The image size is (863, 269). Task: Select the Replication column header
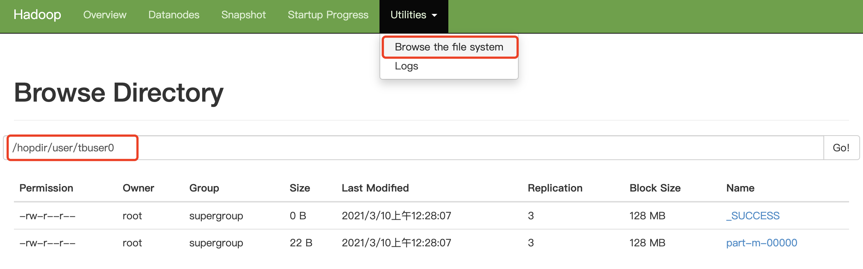[555, 188]
